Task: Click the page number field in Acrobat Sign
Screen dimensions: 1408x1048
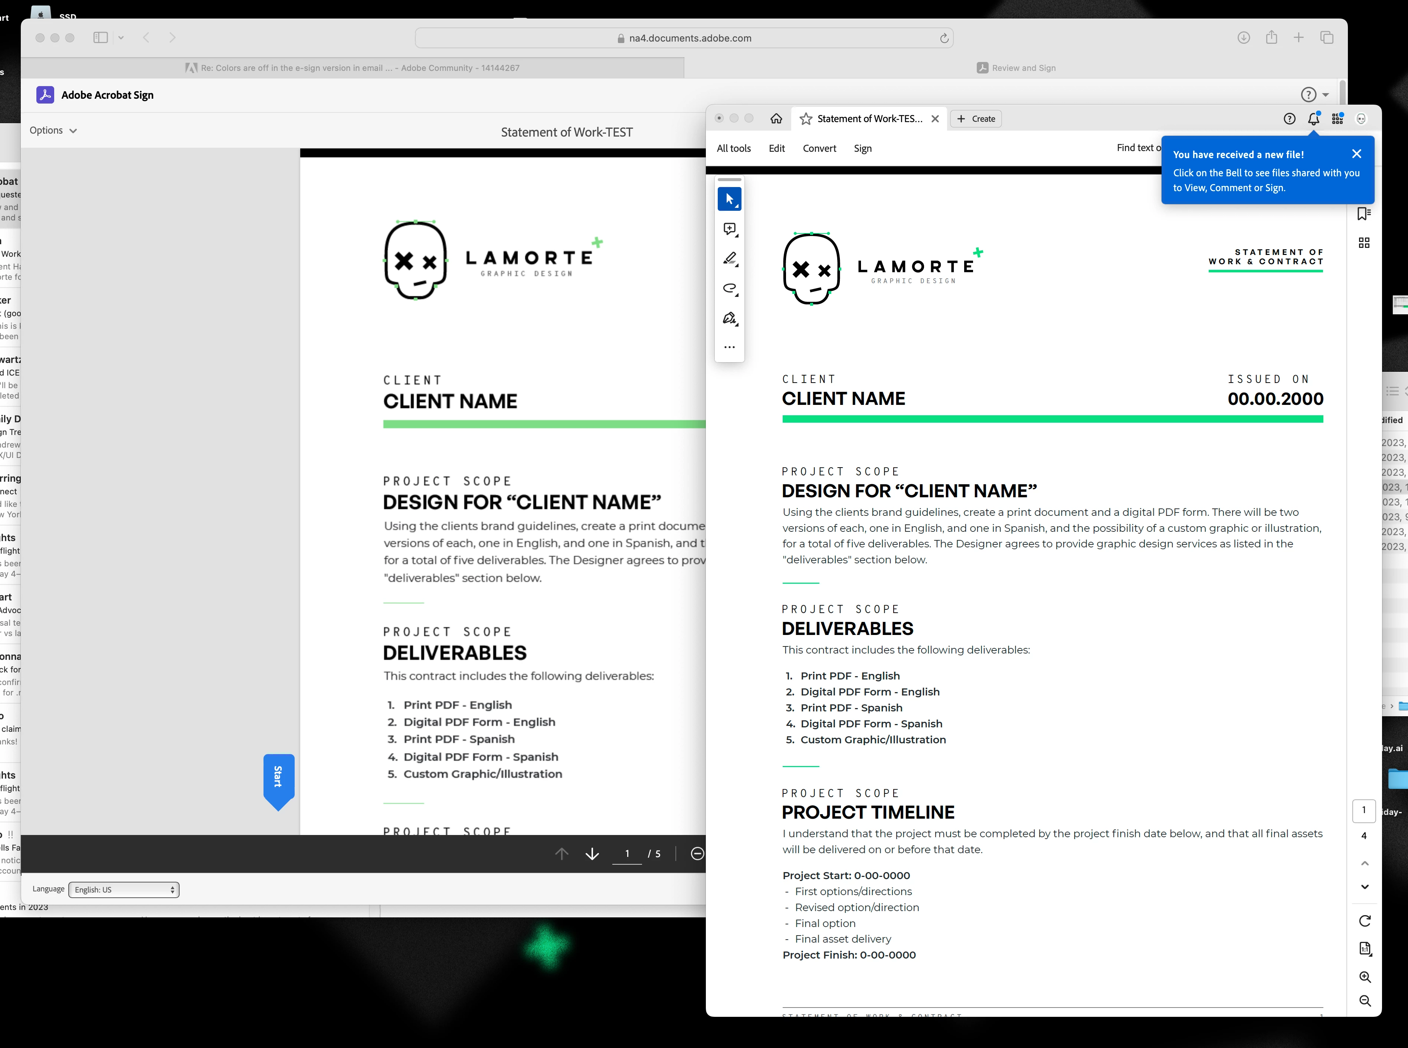Action: pyautogui.click(x=627, y=854)
